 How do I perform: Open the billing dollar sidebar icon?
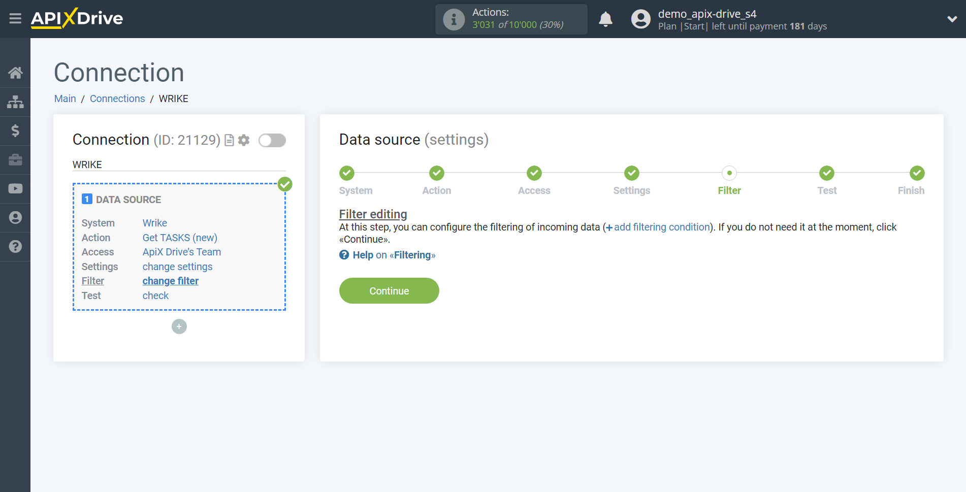point(15,130)
